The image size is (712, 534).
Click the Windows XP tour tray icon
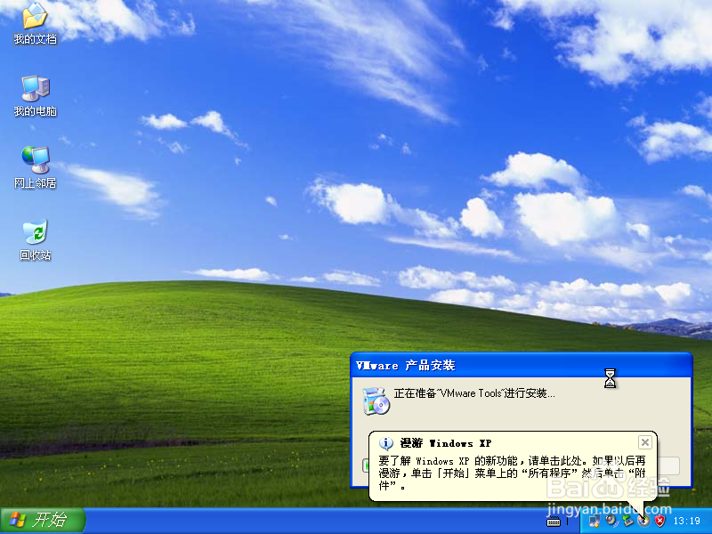pyautogui.click(x=643, y=521)
